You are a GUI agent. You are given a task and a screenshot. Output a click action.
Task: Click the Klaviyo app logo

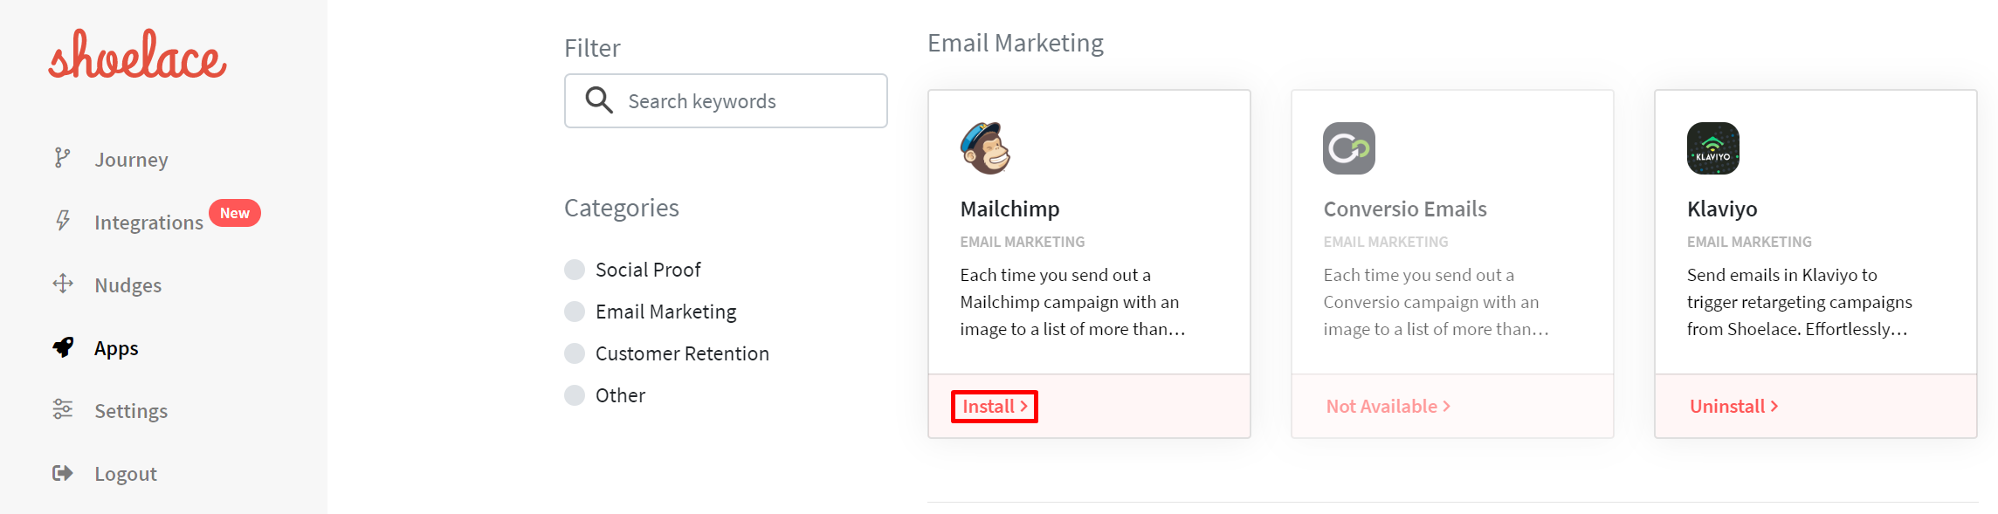tap(1712, 148)
